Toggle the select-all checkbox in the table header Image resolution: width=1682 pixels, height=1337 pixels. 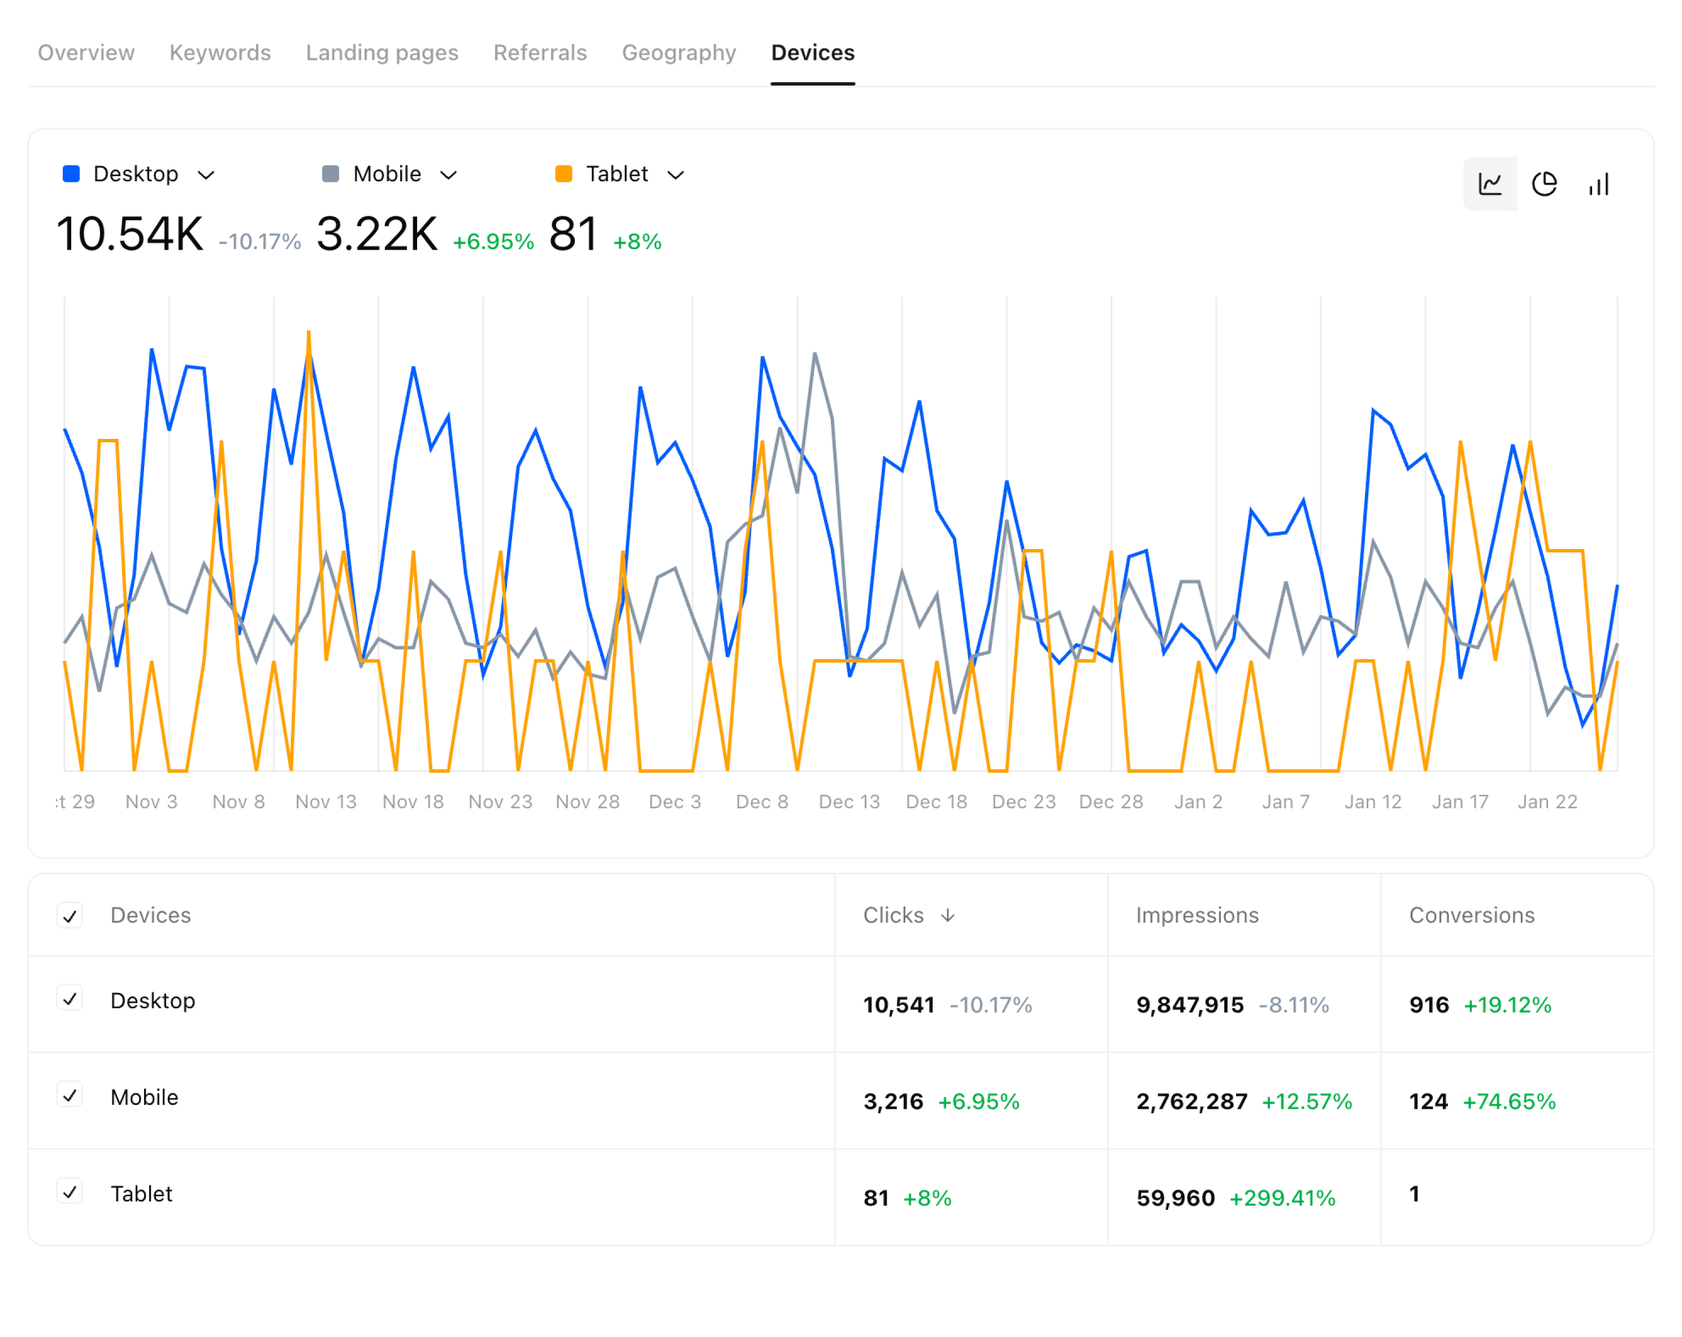(70, 915)
